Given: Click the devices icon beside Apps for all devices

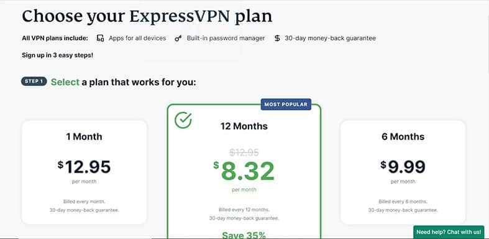Looking at the screenshot, I should click(100, 38).
